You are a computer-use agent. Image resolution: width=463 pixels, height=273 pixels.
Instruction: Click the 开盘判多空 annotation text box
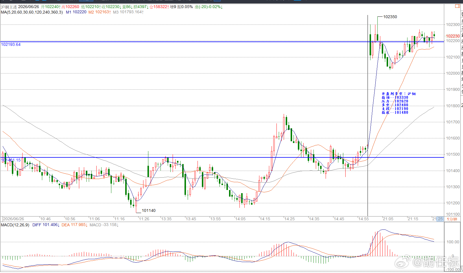(398, 103)
